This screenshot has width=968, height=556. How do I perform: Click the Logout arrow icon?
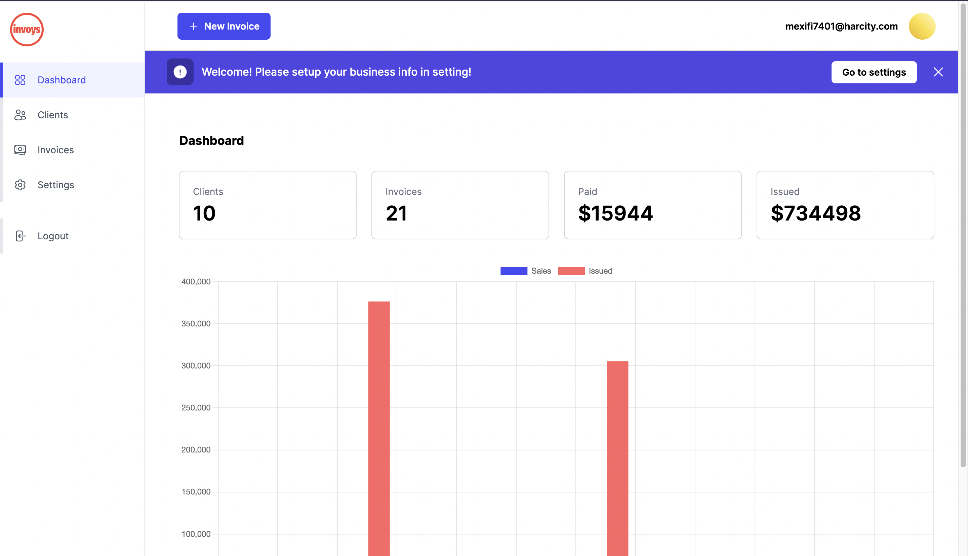21,236
